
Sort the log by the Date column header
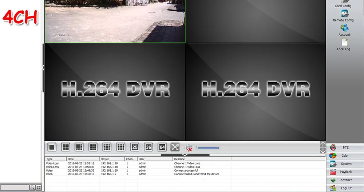(83, 159)
